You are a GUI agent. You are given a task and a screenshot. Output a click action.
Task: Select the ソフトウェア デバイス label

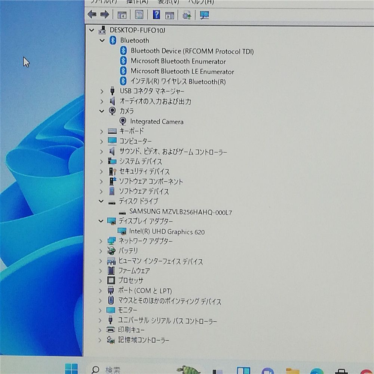pos(144,191)
